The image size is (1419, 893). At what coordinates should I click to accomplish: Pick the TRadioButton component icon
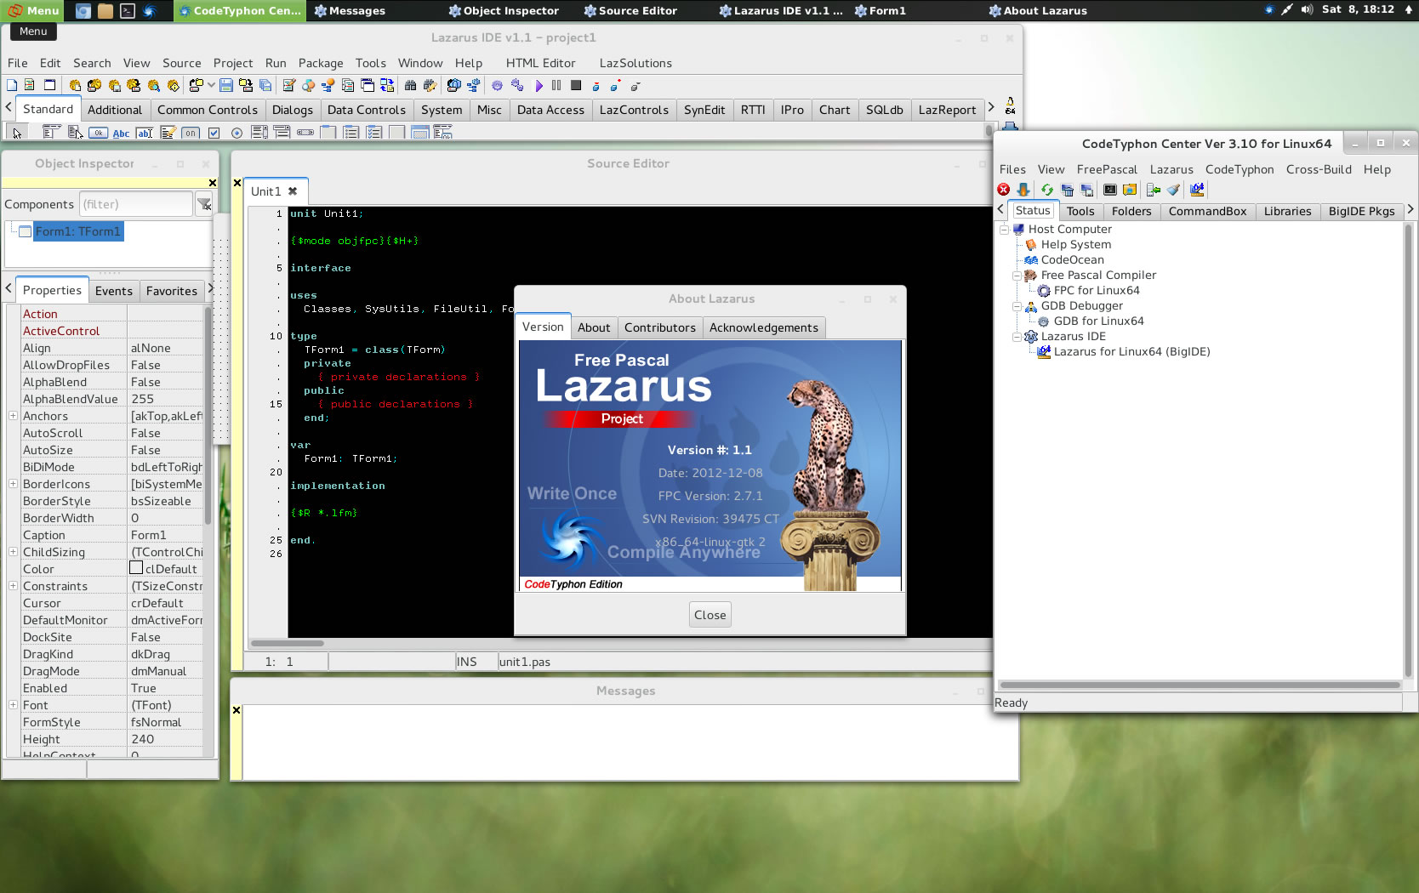pos(236,133)
